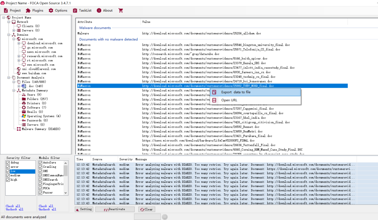Click Check all under Module filter

tap(46, 206)
